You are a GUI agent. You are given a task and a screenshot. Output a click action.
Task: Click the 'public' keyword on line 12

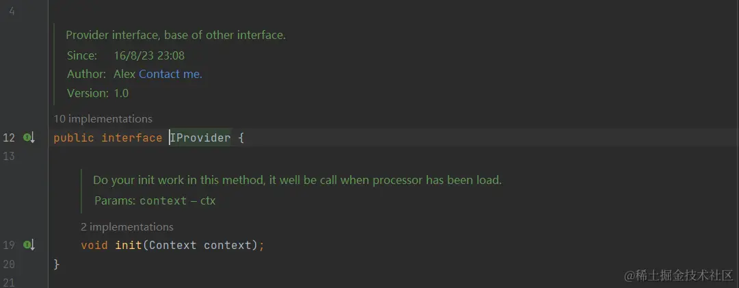click(74, 138)
